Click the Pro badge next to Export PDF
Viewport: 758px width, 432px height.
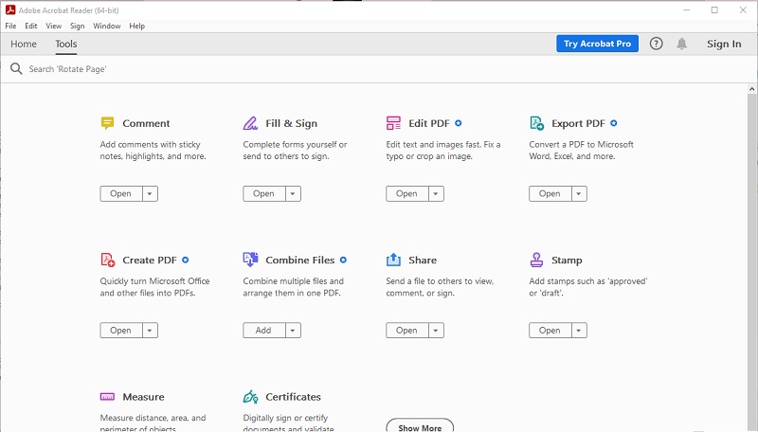pyautogui.click(x=613, y=123)
